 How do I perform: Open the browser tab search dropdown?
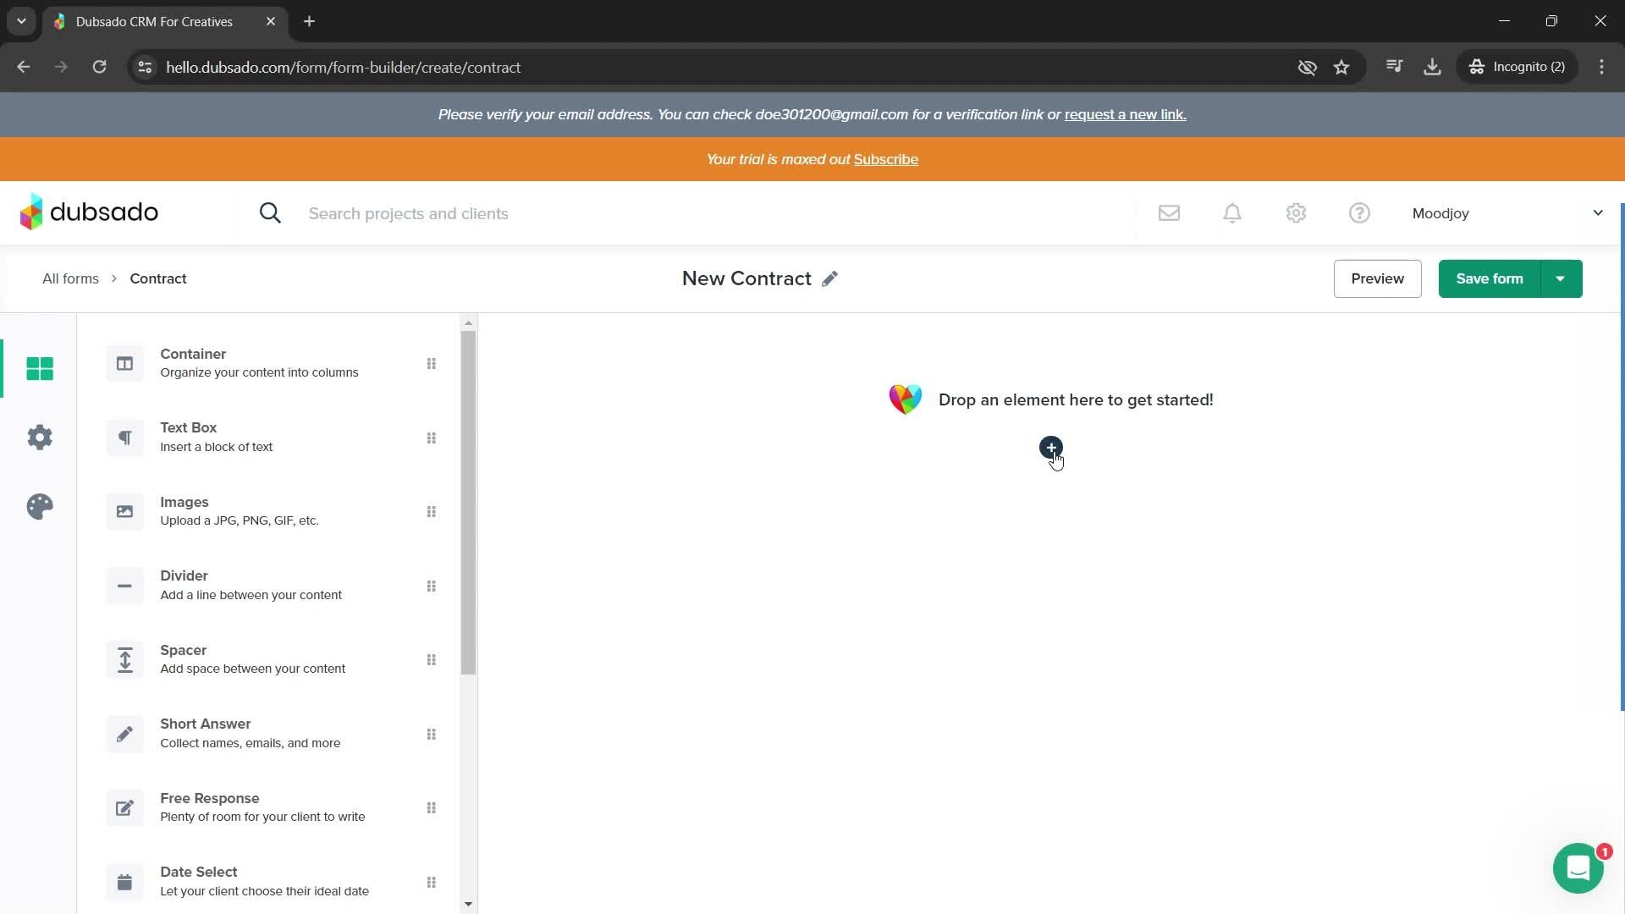coord(21,21)
